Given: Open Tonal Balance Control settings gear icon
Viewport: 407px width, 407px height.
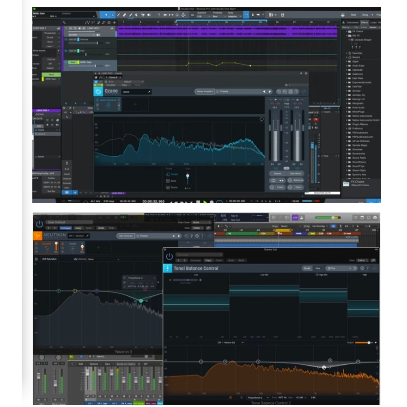Looking at the screenshot, I should click(362, 268).
